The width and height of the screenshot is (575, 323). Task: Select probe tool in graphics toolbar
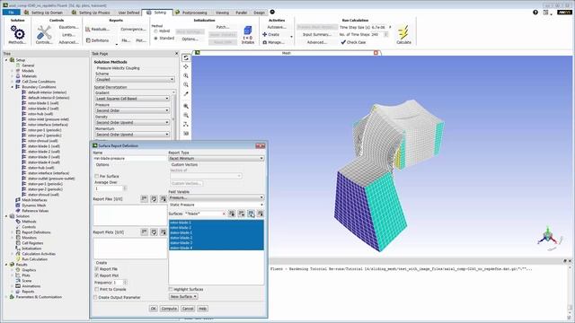[186, 93]
